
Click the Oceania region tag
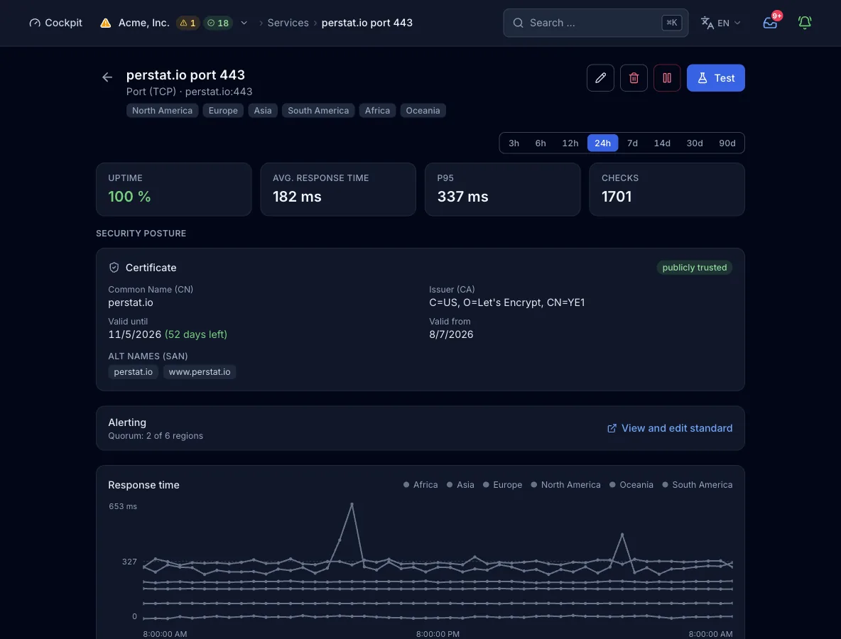tap(423, 111)
